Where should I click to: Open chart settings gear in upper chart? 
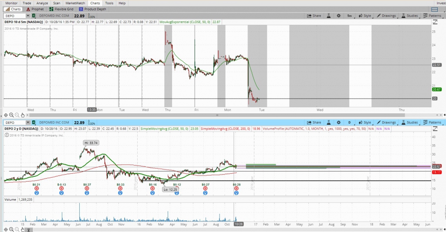click(x=339, y=16)
